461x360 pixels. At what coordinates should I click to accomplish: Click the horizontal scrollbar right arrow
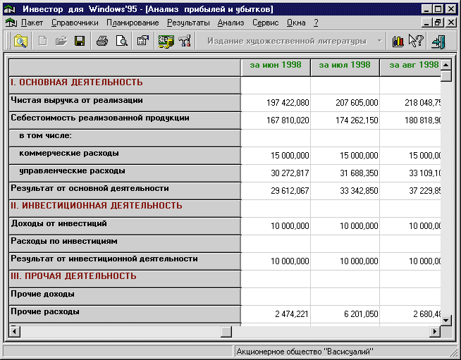[x=435, y=332]
